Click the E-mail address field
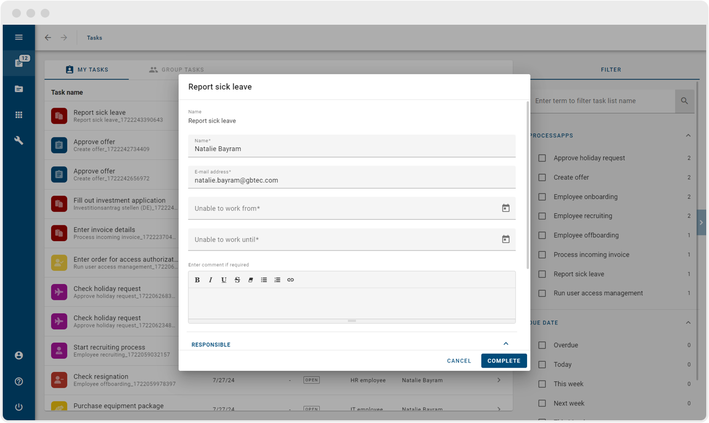 (x=352, y=177)
